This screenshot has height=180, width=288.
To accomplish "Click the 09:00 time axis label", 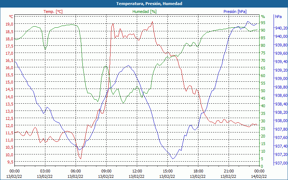I will (106, 172).
